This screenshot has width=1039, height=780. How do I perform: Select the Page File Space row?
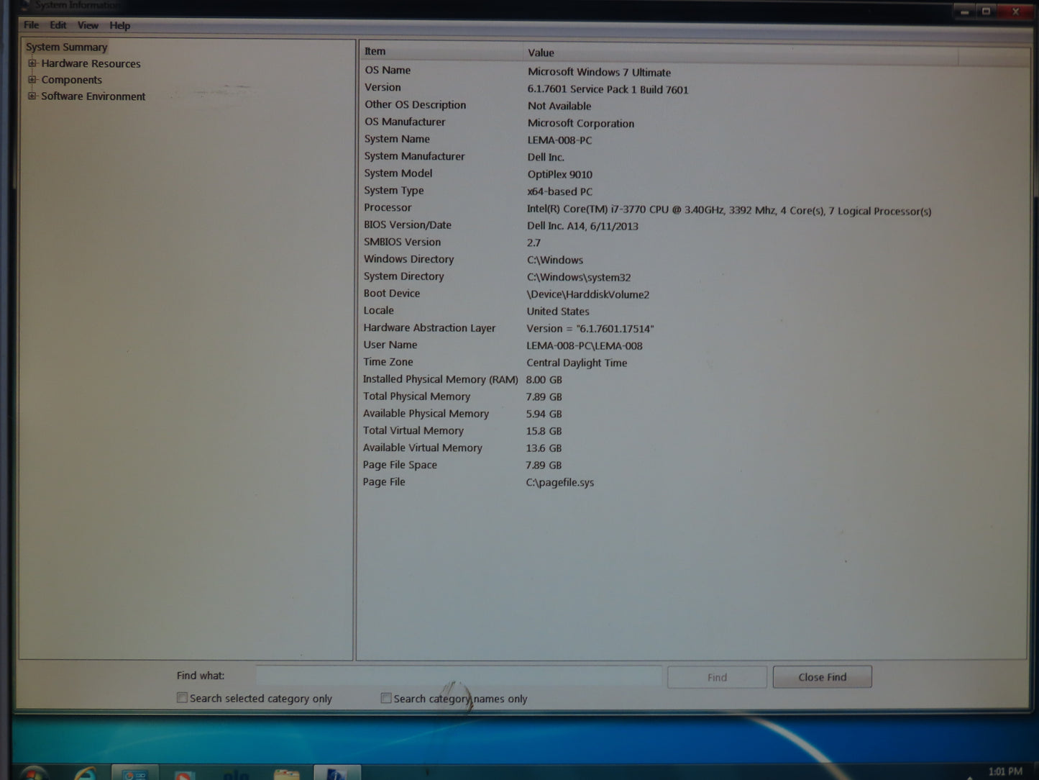[x=400, y=465]
